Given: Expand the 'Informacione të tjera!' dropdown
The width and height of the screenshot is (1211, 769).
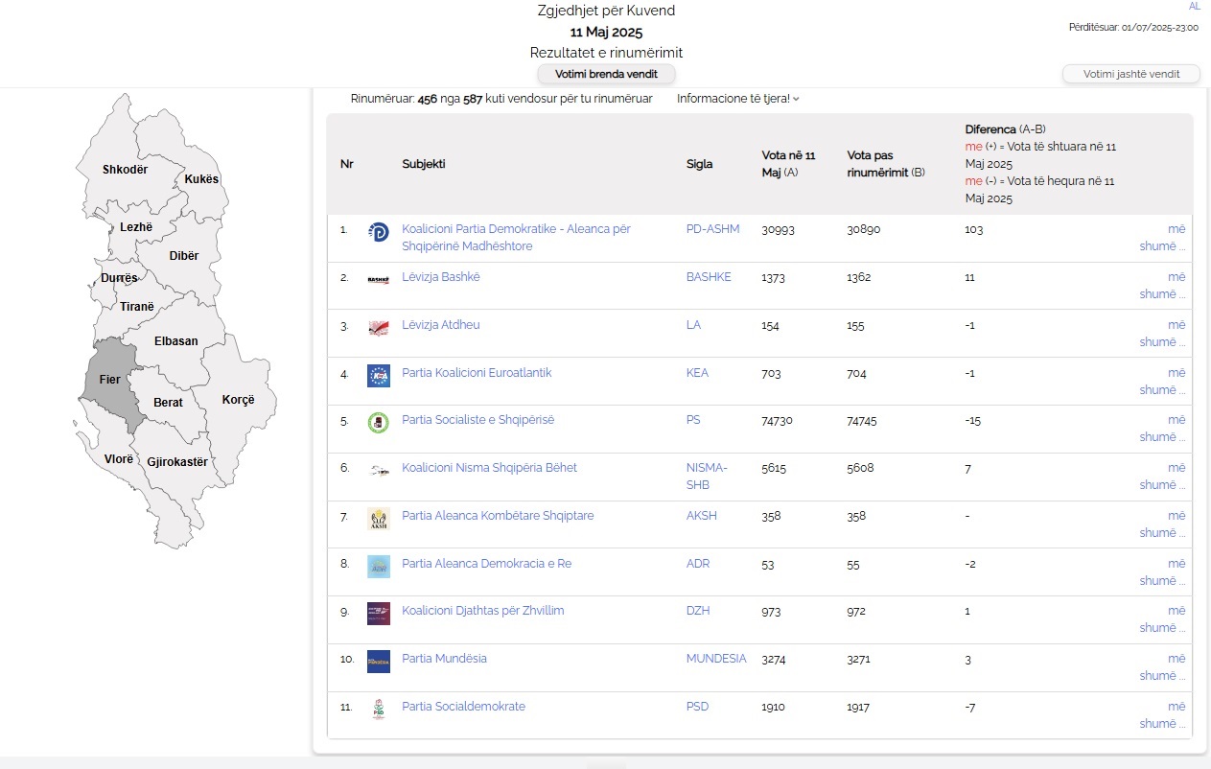Looking at the screenshot, I should (x=737, y=99).
